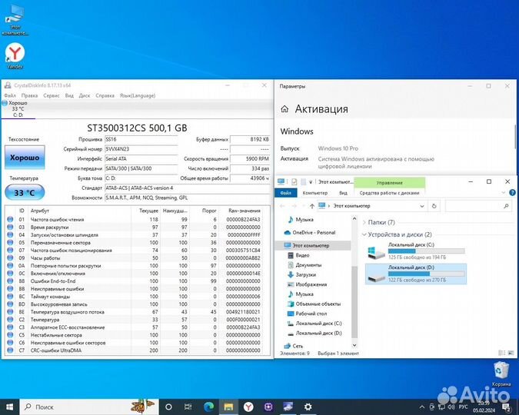Refresh the Explorer address bar location
The width and height of the screenshot is (519, 415).
click(x=434, y=206)
